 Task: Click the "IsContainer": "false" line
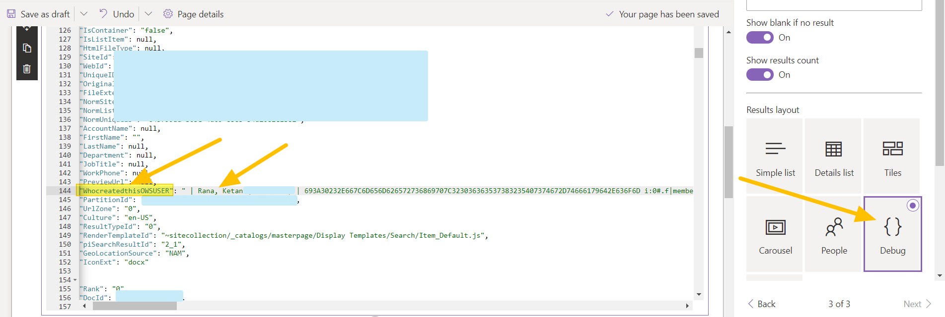coord(126,31)
